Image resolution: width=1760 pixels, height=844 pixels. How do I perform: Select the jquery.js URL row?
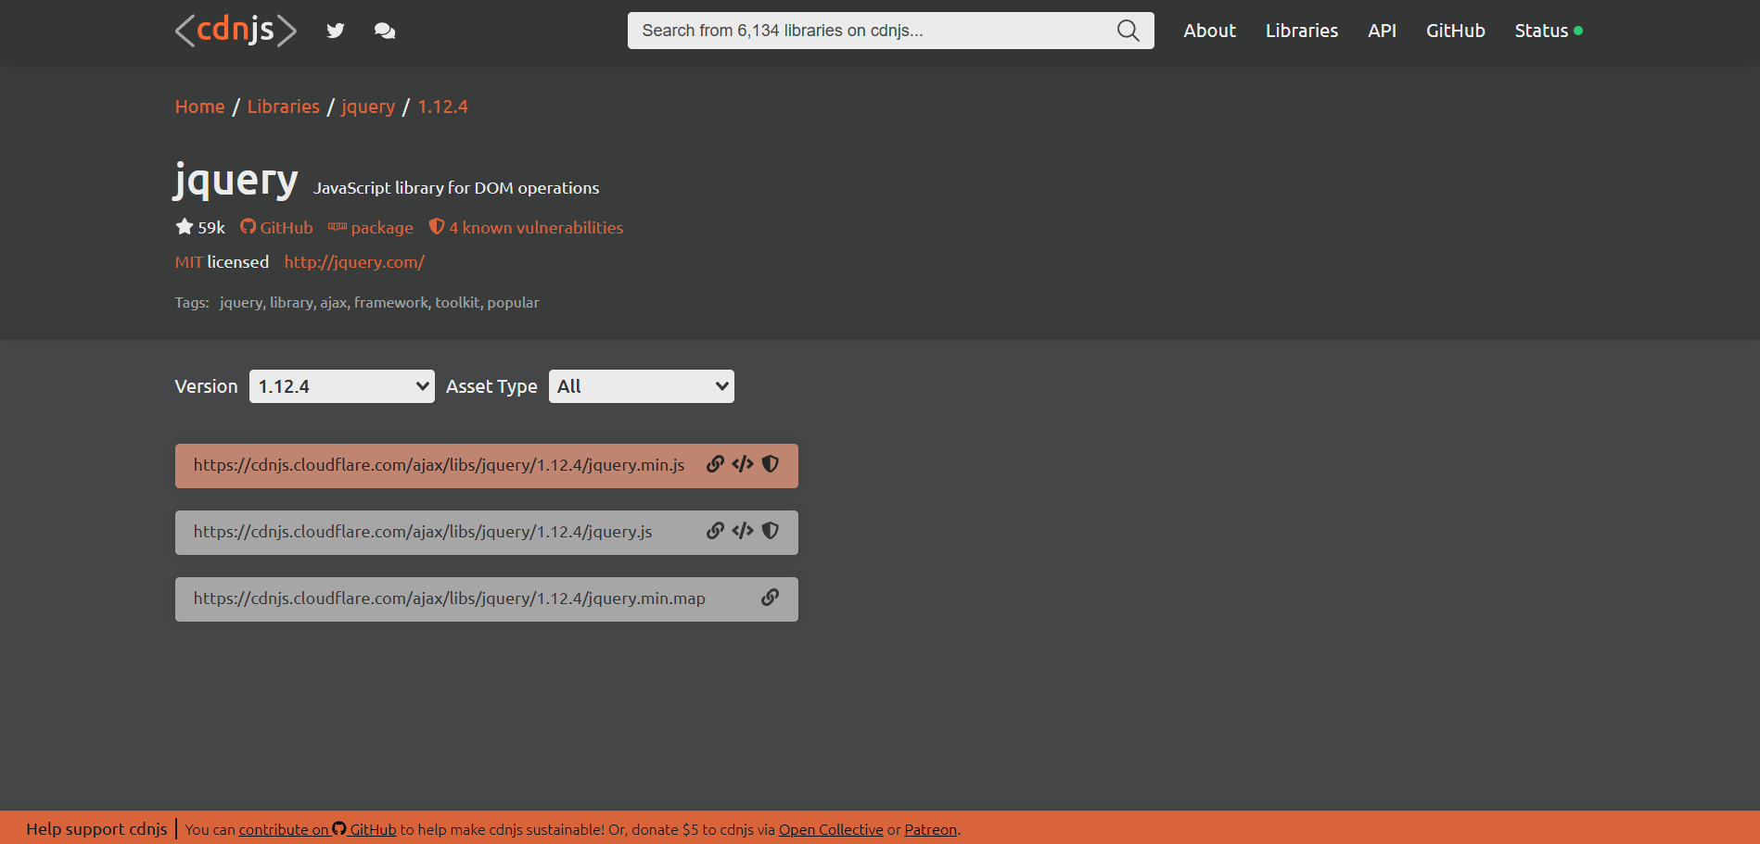487,533
